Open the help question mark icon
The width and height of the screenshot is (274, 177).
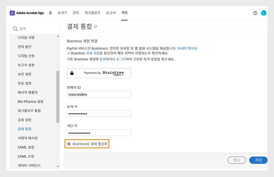255,13
